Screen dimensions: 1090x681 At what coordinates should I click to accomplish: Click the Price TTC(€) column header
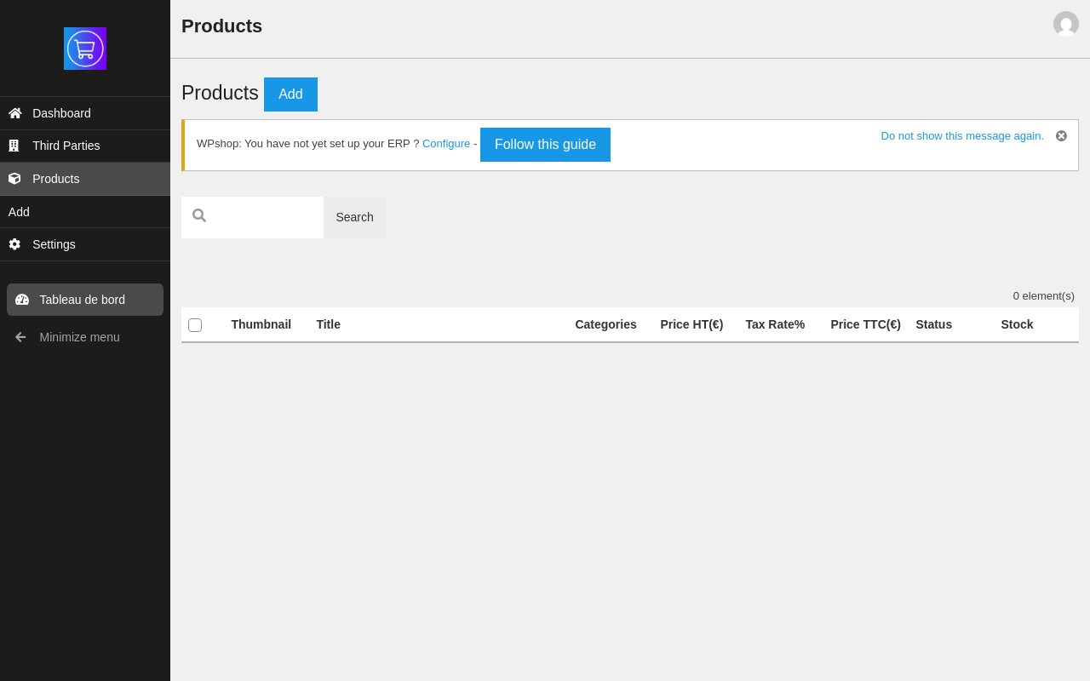pos(865,324)
